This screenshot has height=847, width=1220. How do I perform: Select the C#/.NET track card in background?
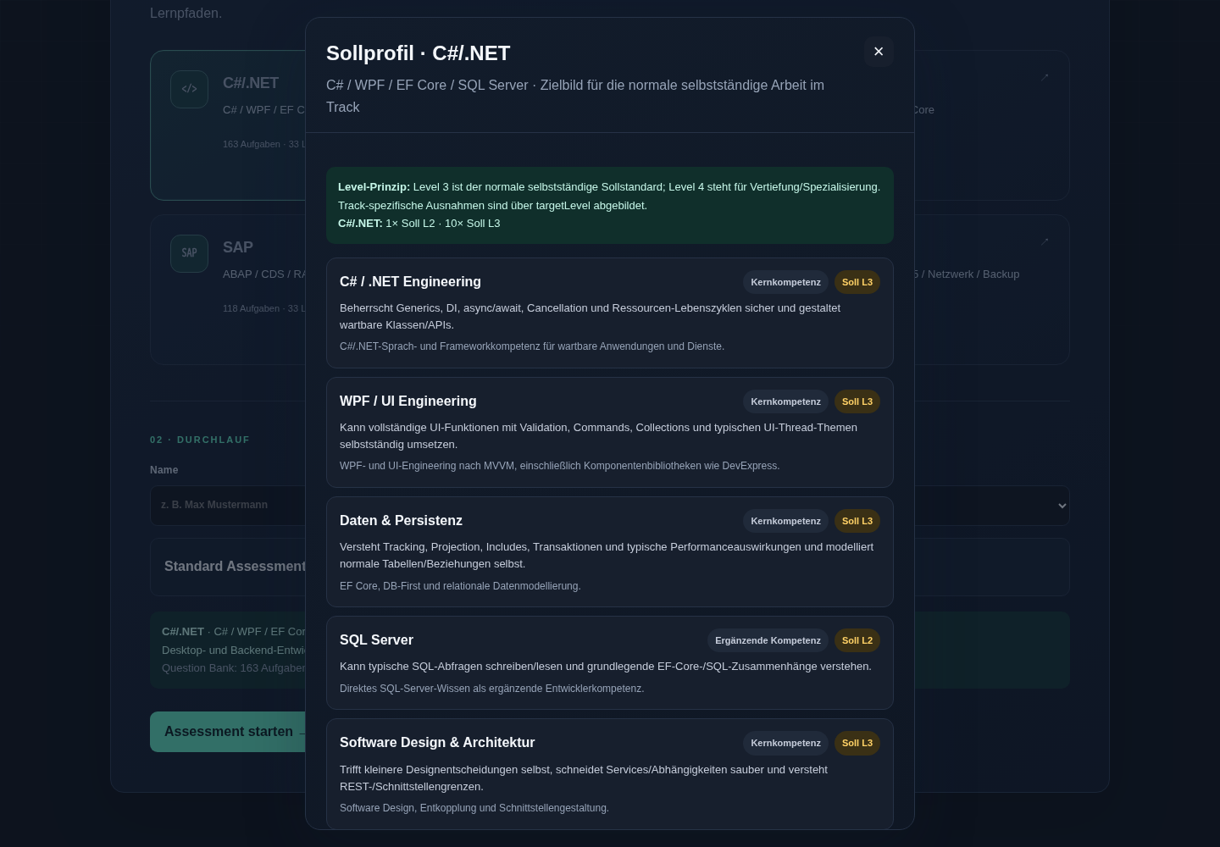click(228, 125)
